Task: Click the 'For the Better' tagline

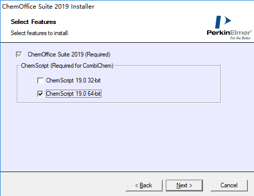Action: (x=240, y=38)
